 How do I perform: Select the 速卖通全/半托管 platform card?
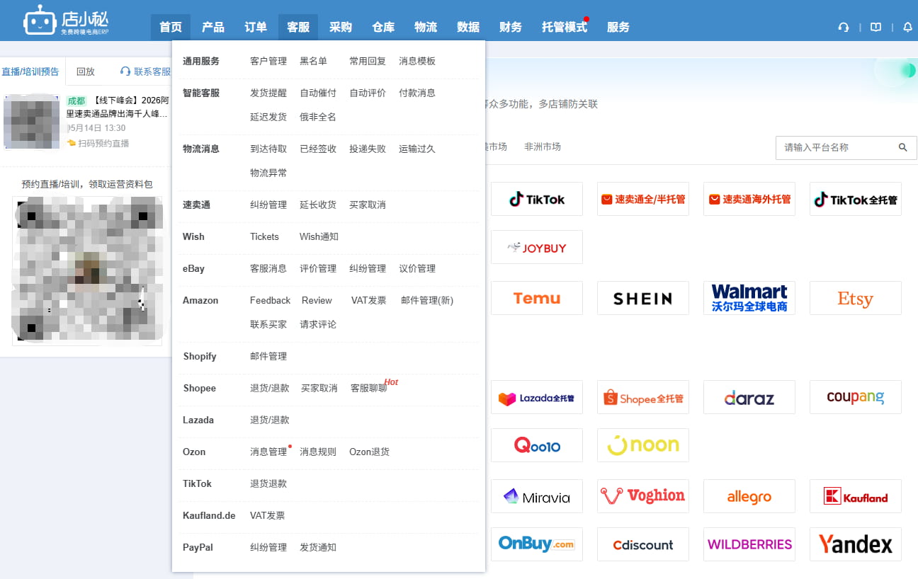click(643, 199)
